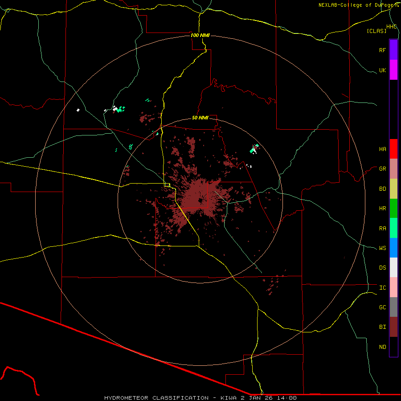Click the radar site center dot
401x401 pixels.
point(200,200)
